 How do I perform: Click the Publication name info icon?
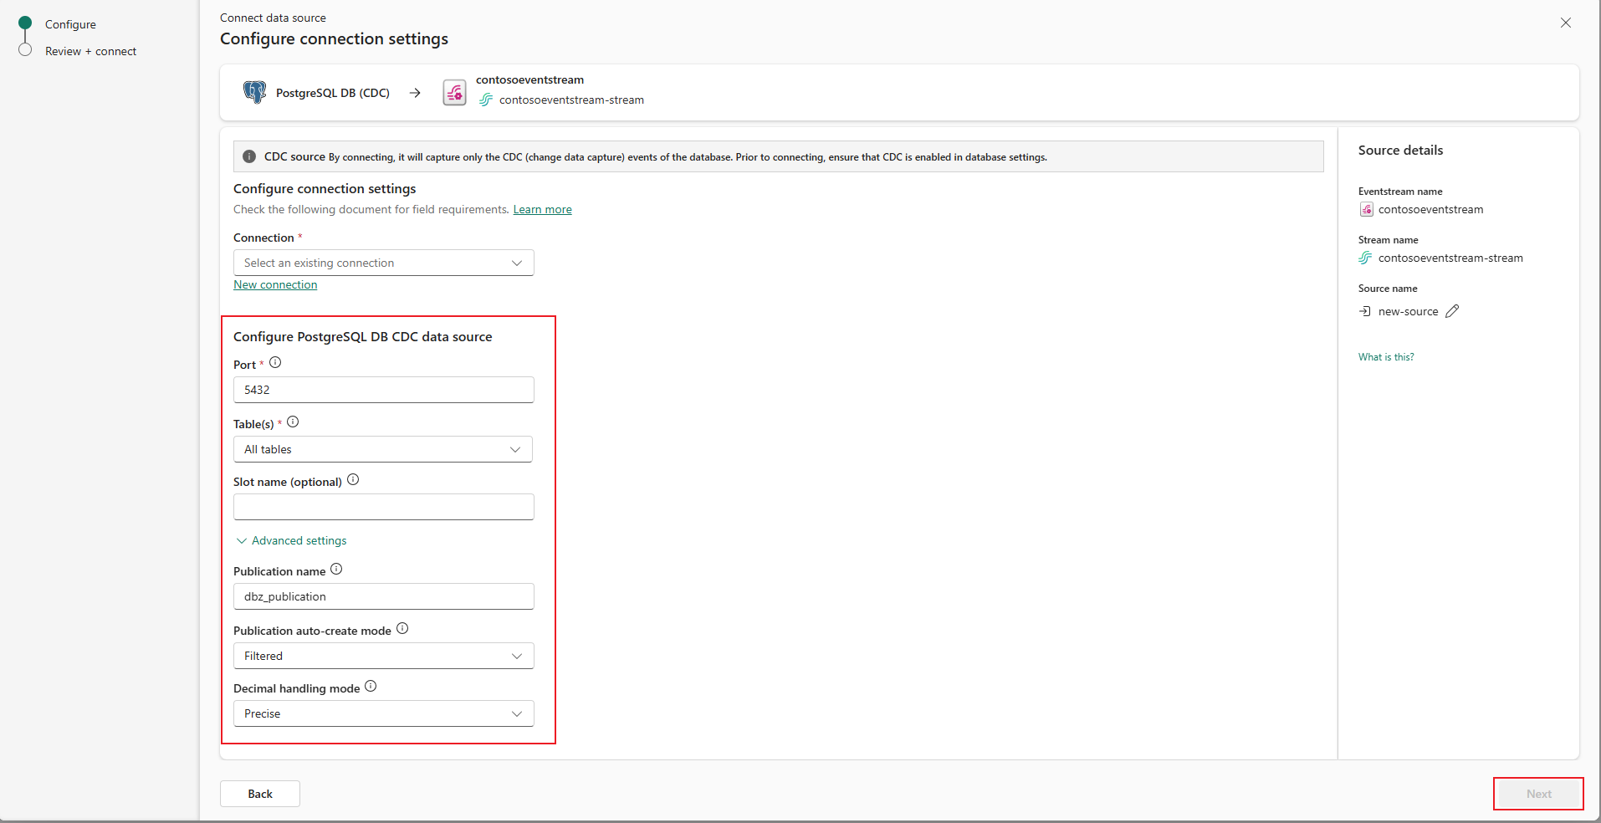pos(335,568)
